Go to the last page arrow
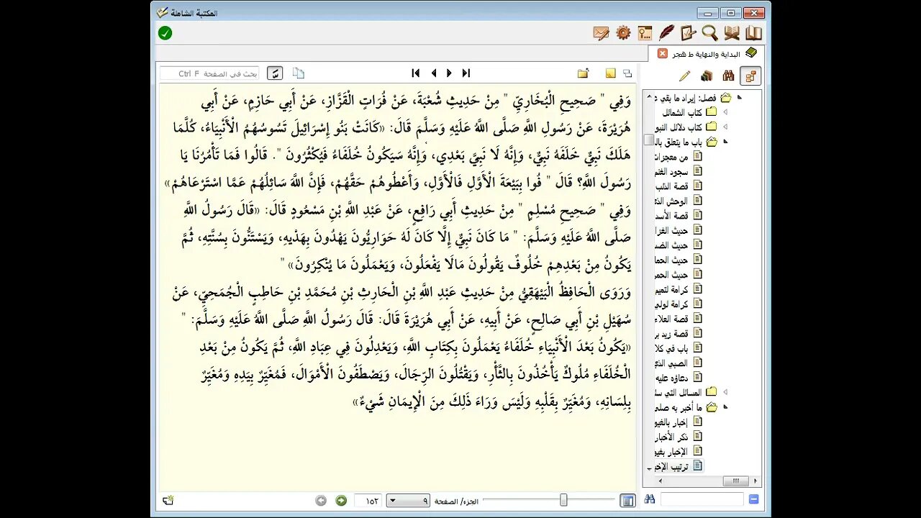Viewport: 921px width, 518px height. click(x=466, y=73)
